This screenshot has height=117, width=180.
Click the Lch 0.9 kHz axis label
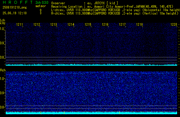[x=2, y=43]
